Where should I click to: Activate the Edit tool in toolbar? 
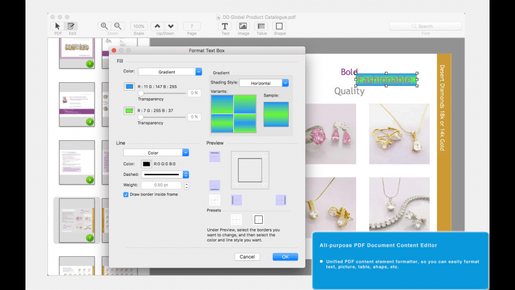coord(72,26)
